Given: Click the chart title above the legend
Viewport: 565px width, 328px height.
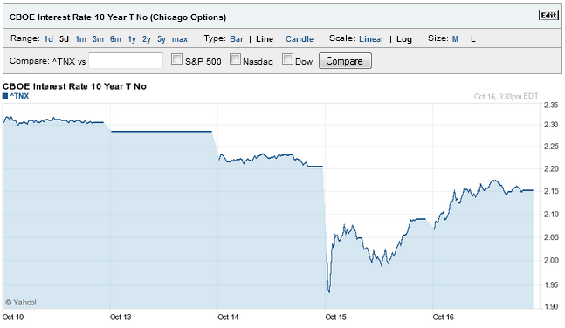Looking at the screenshot, I should tap(74, 86).
